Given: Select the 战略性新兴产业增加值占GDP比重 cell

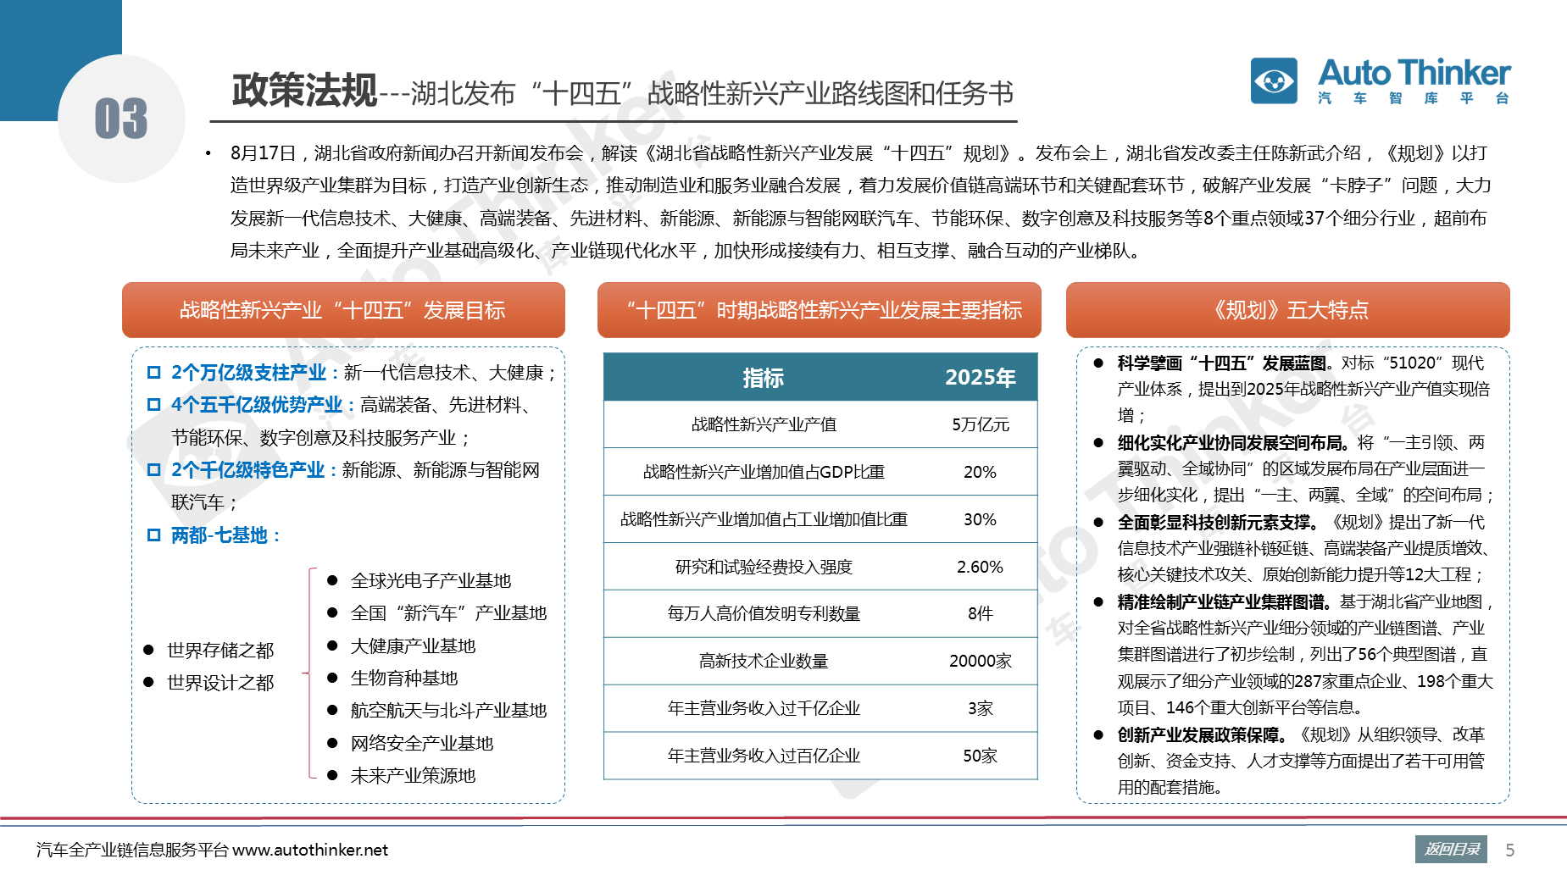Looking at the screenshot, I should coord(764,472).
